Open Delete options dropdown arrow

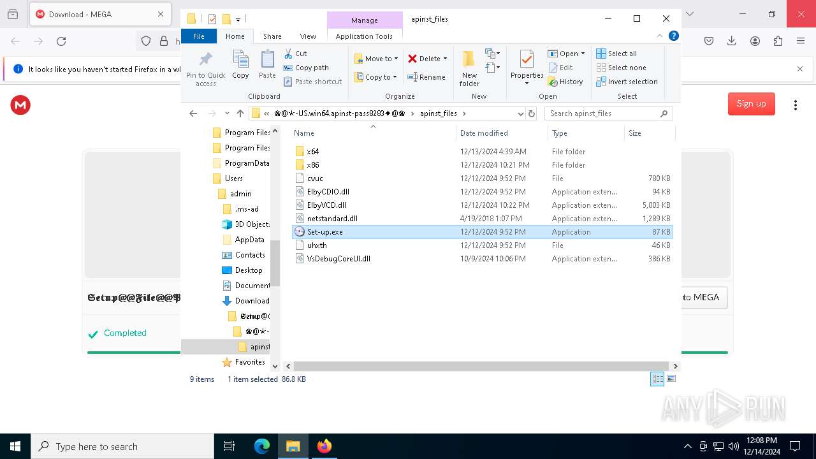point(445,59)
